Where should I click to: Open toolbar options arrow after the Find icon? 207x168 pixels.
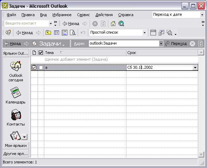point(175,34)
